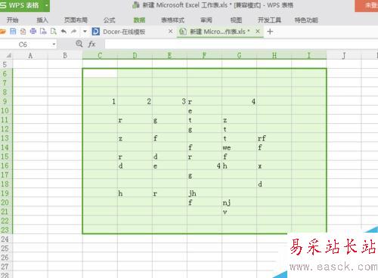
Task: Click the cell containing "jh"
Action: (x=204, y=193)
